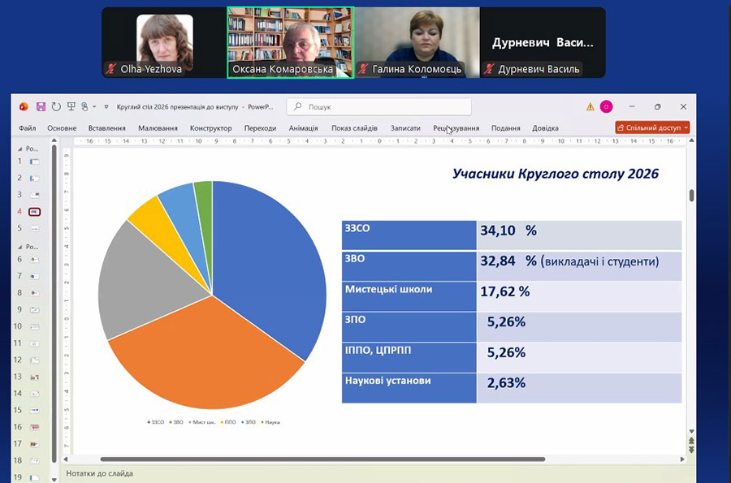Image resolution: width=731 pixels, height=483 pixels.
Task: Click muted mic icon for Olha Yezhova
Action: pos(111,70)
